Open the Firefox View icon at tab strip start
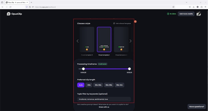Image resolution: width=208 pixels, height=111 pixels. [2, 2]
